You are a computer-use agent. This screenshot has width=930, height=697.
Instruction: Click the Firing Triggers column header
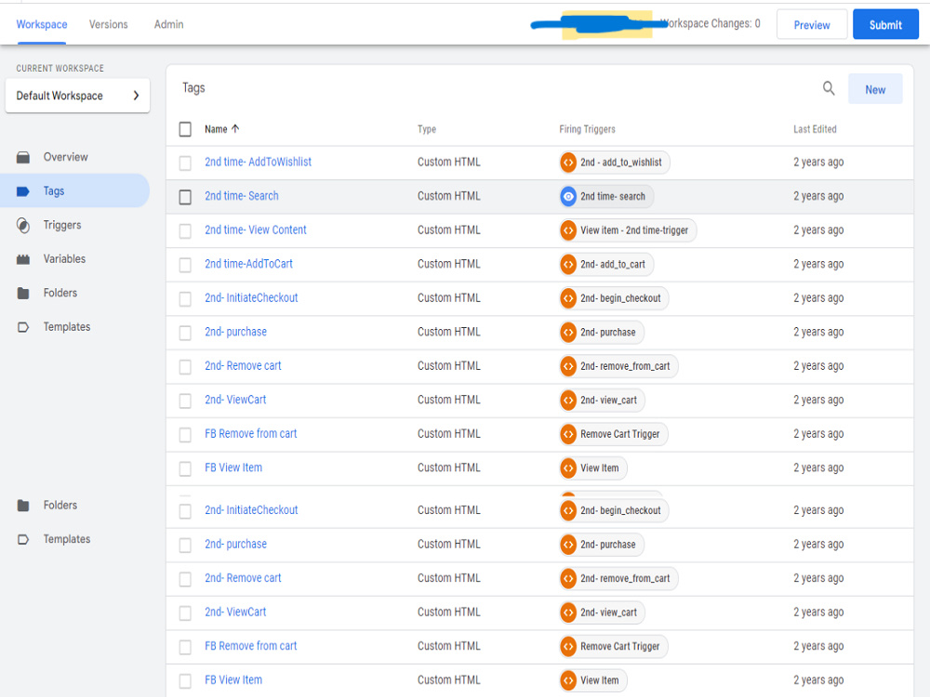pyautogui.click(x=587, y=129)
